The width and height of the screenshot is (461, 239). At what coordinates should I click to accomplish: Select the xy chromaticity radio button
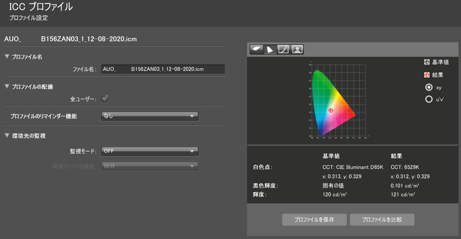point(429,88)
